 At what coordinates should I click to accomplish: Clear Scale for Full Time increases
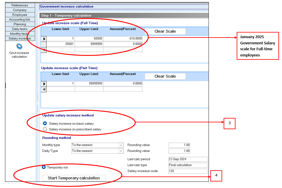click(165, 31)
